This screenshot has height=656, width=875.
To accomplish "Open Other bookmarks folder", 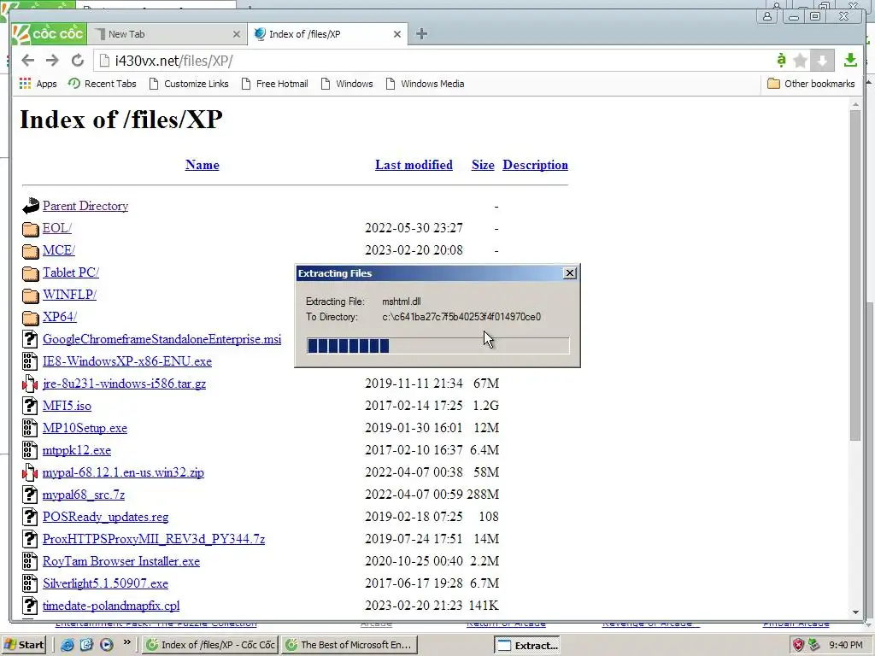I will coord(811,84).
